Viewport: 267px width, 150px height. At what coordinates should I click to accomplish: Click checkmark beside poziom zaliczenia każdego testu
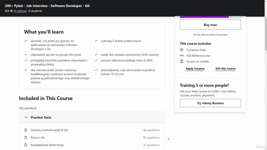(96, 60)
